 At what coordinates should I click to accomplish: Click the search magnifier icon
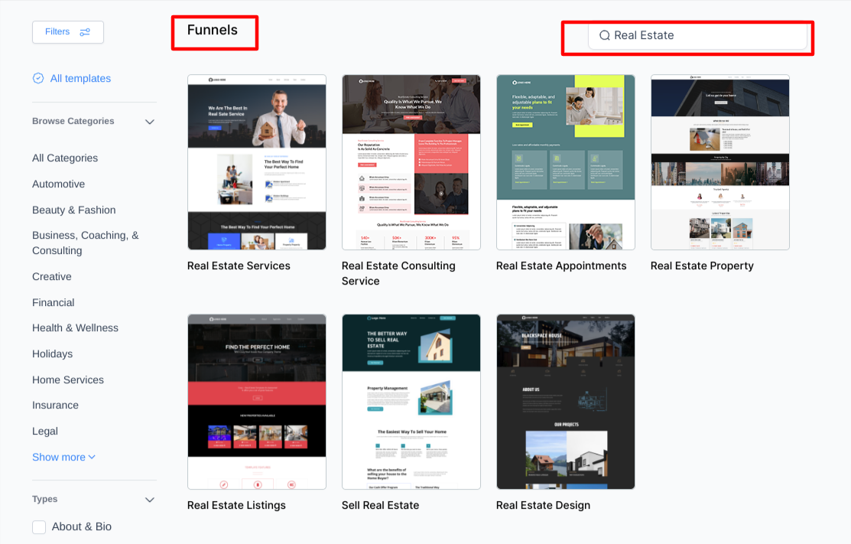[604, 35]
